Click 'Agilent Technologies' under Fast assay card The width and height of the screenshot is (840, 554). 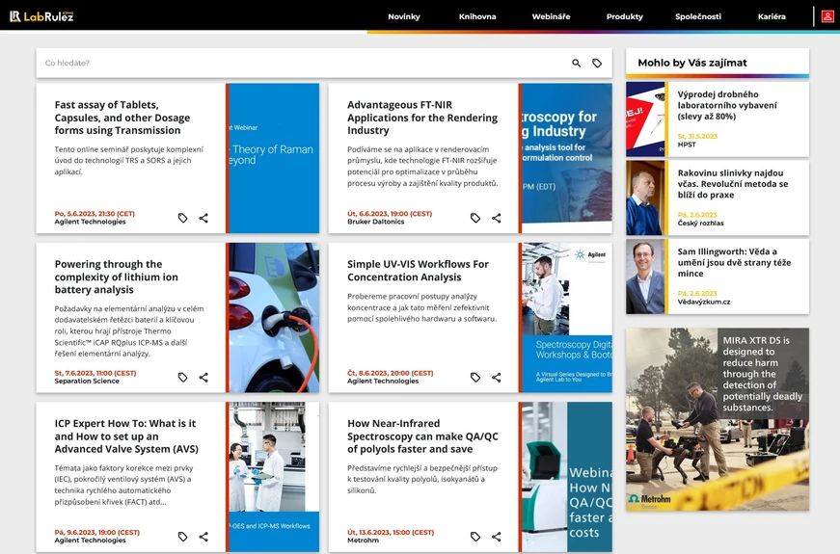[90, 223]
